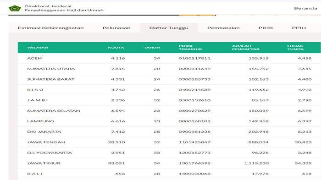
Task: Click the JUMLAH PENDAFTAR column header
Action: pos(245,48)
